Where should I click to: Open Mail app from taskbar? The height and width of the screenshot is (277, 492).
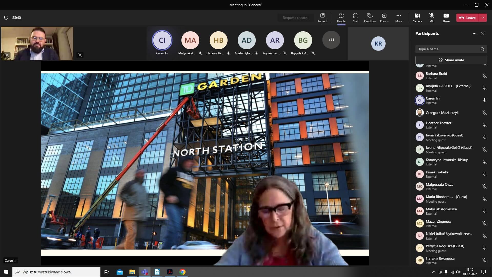(119, 272)
